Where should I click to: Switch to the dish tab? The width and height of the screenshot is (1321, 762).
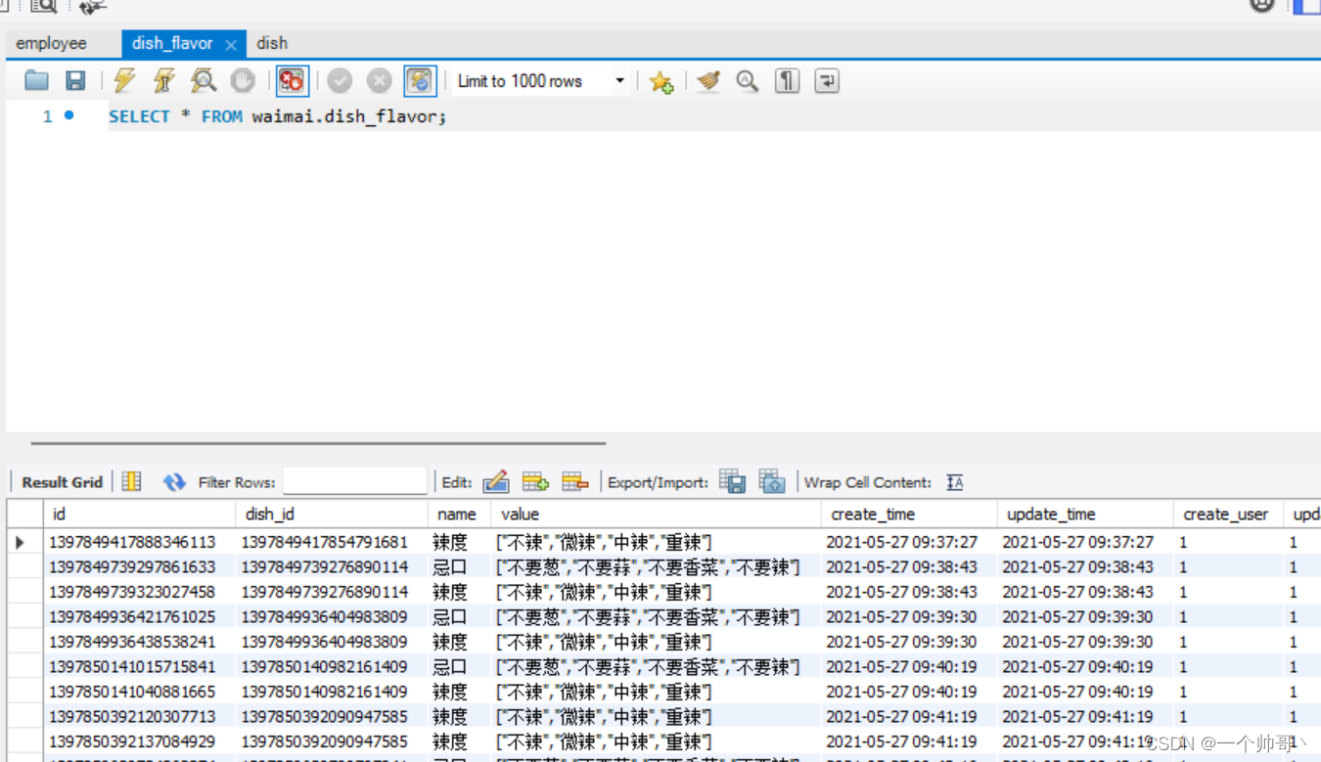coord(272,43)
